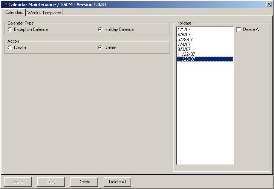Select holiday 9/3/07 in the list
The width and height of the screenshot is (274, 189).
205,49
